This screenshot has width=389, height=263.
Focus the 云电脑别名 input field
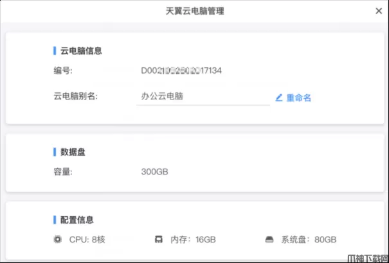point(203,96)
